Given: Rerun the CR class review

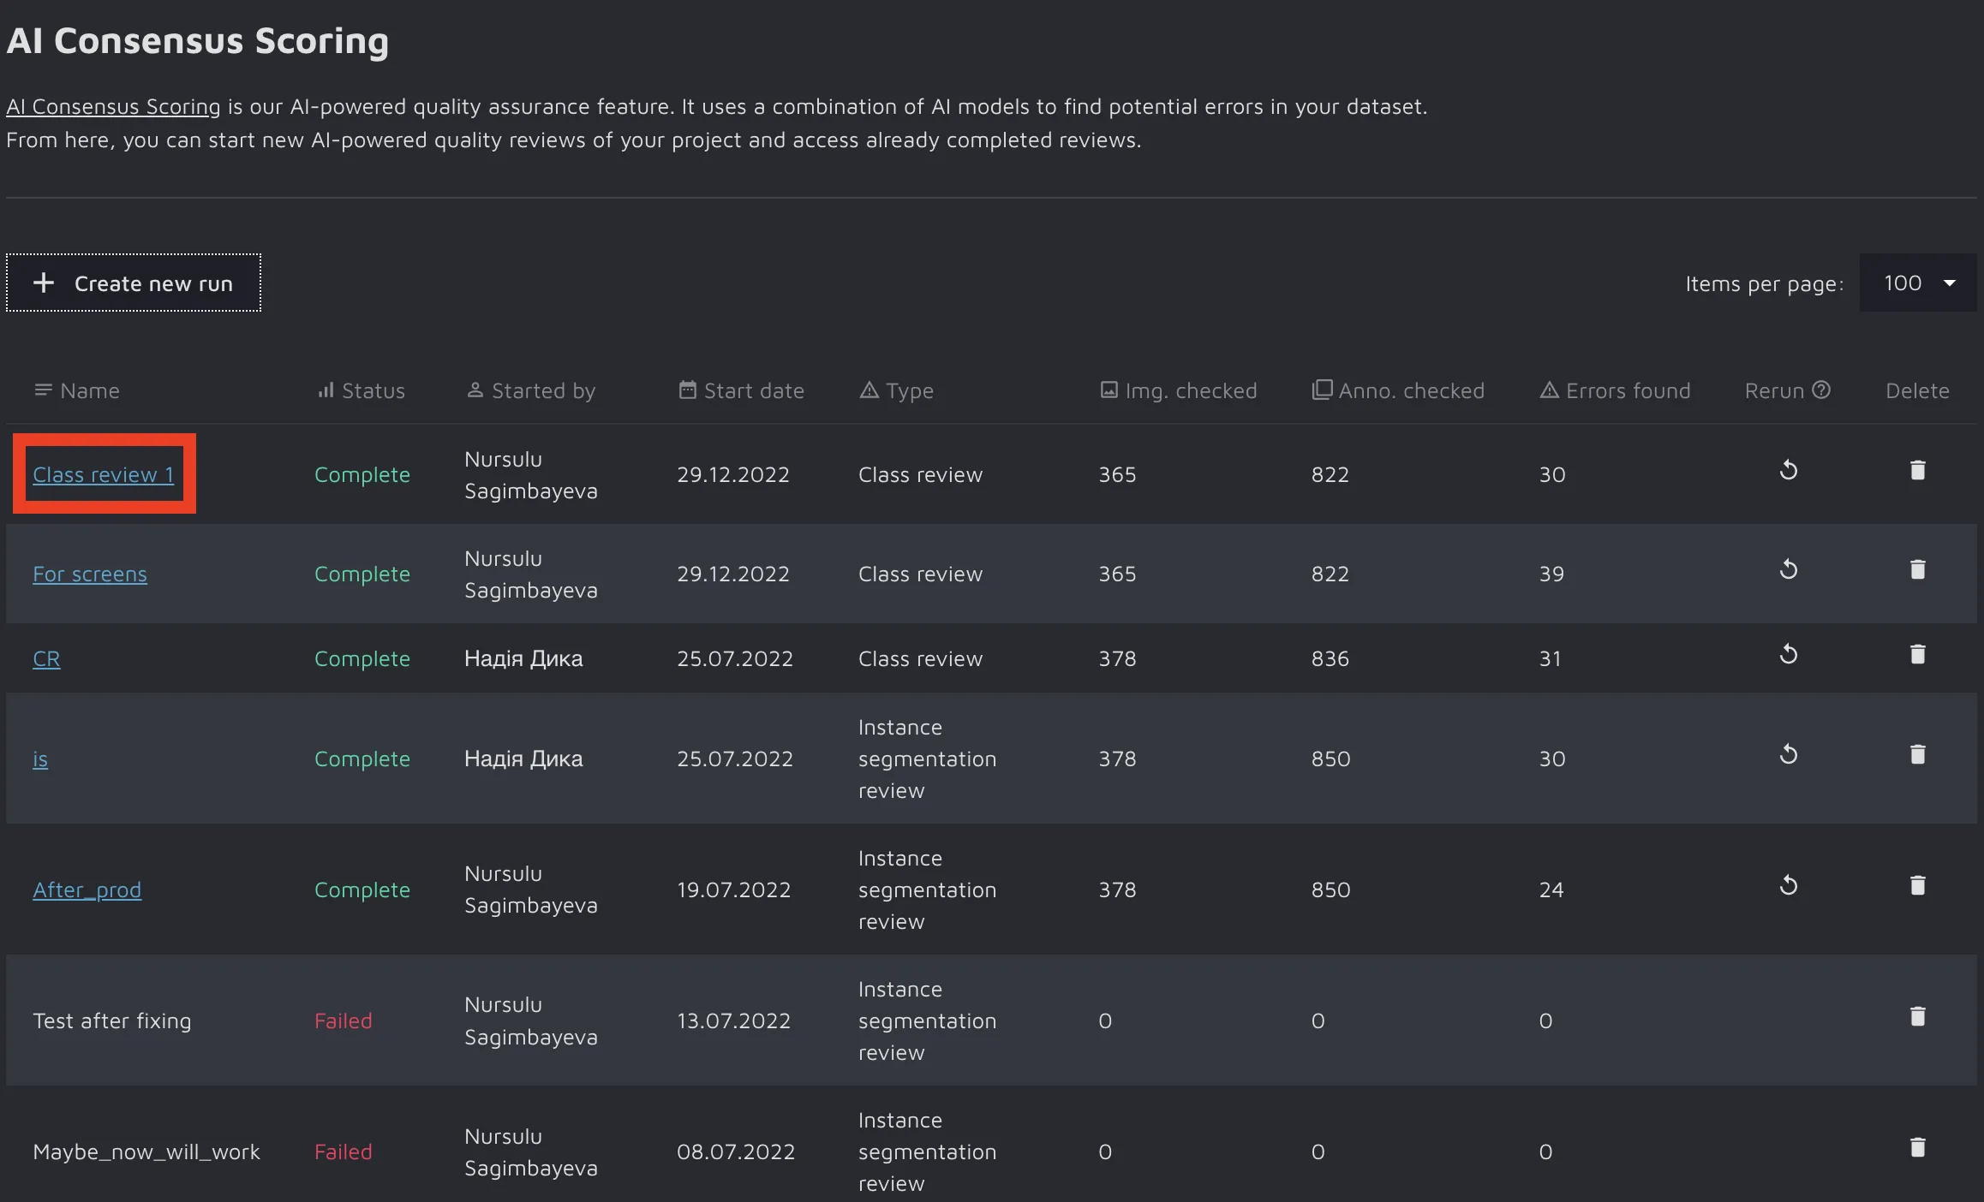Looking at the screenshot, I should click(1788, 655).
